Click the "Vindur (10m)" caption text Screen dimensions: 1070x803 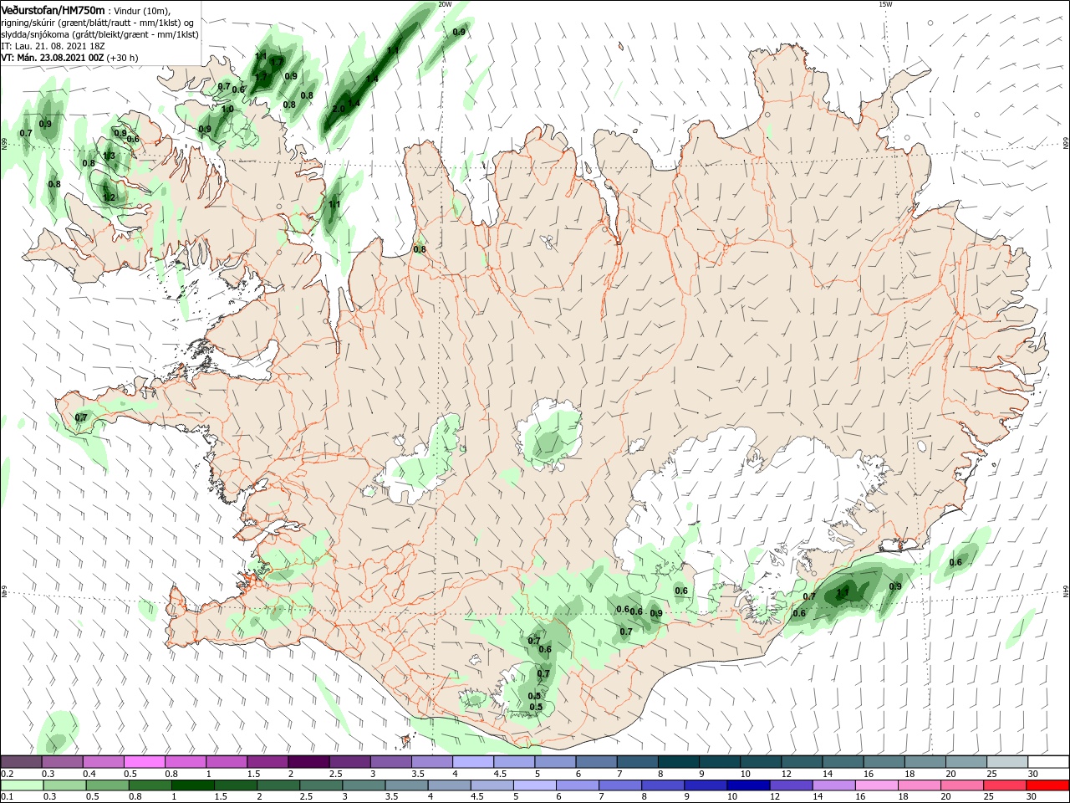click(x=141, y=11)
